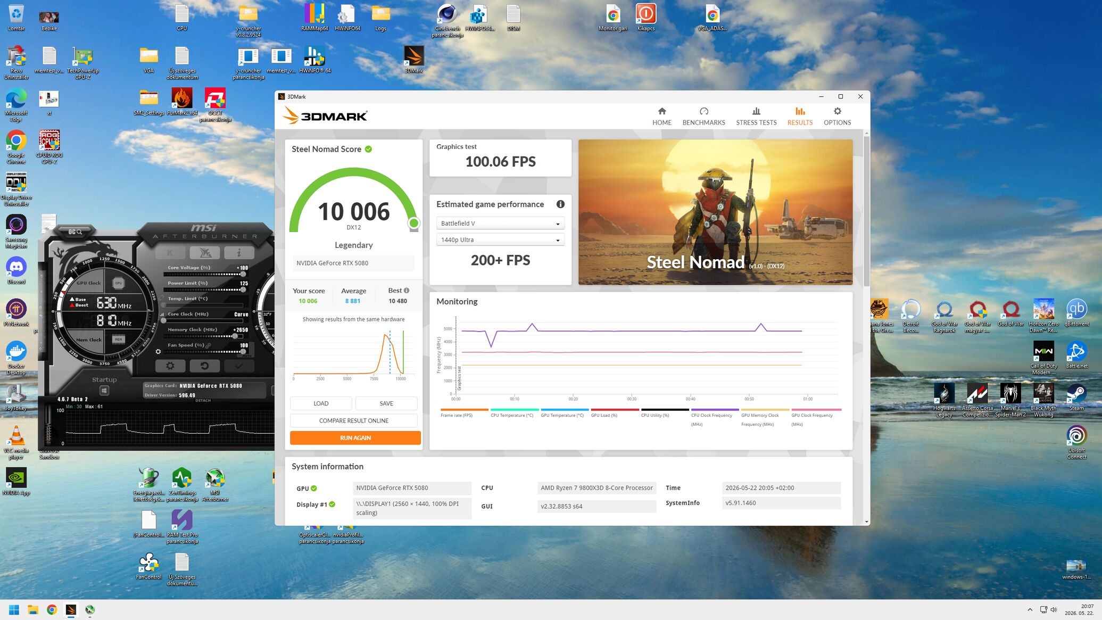Click Afterburner OC Scanner button

point(74,232)
